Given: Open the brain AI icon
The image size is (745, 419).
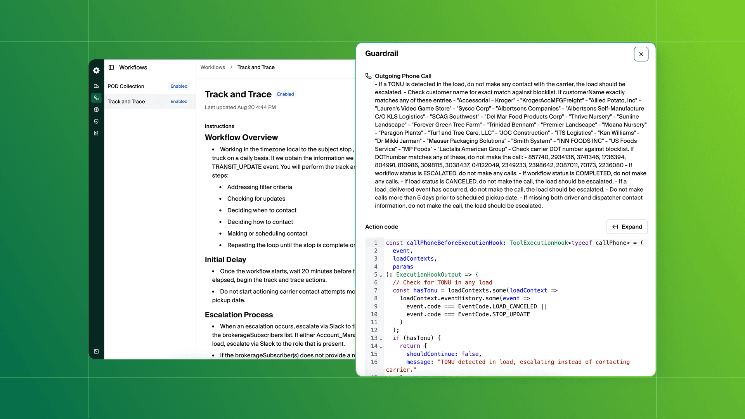Looking at the screenshot, I should 96,110.
